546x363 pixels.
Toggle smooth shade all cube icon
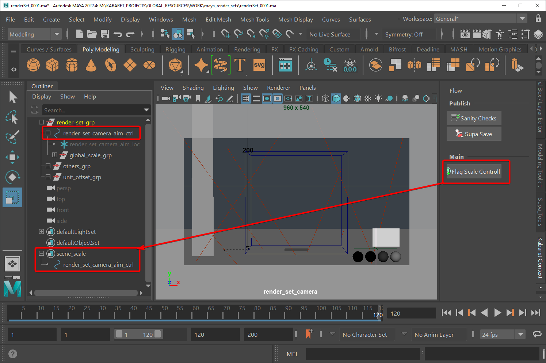(x=336, y=98)
